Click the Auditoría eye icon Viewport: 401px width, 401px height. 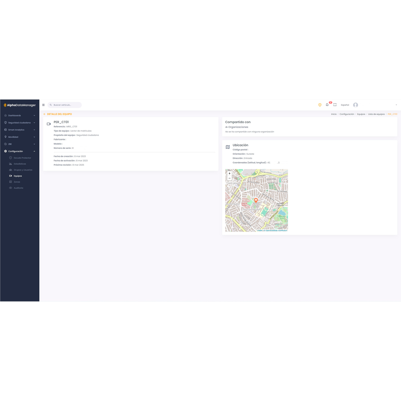coord(10,188)
